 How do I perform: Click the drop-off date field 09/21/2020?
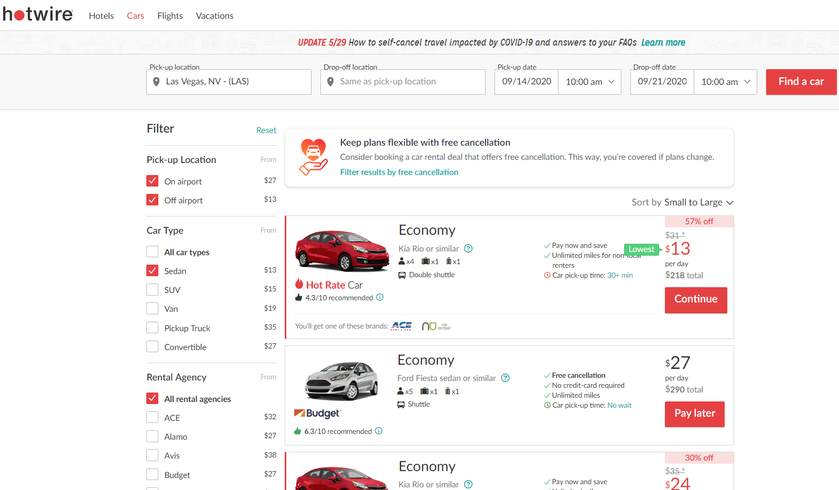tap(662, 82)
